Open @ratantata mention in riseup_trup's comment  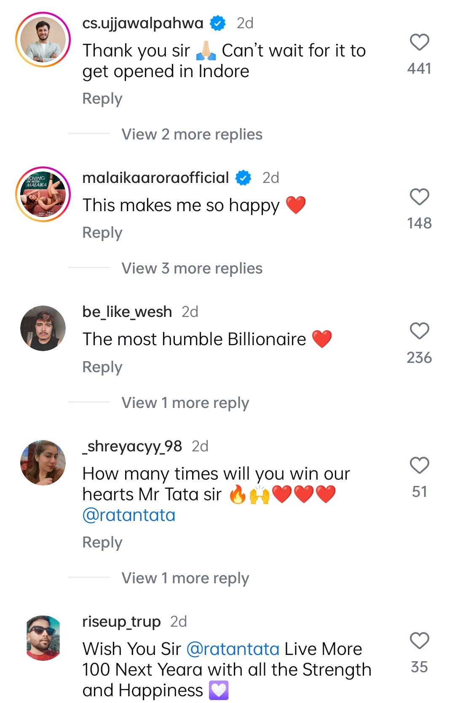tap(233, 649)
